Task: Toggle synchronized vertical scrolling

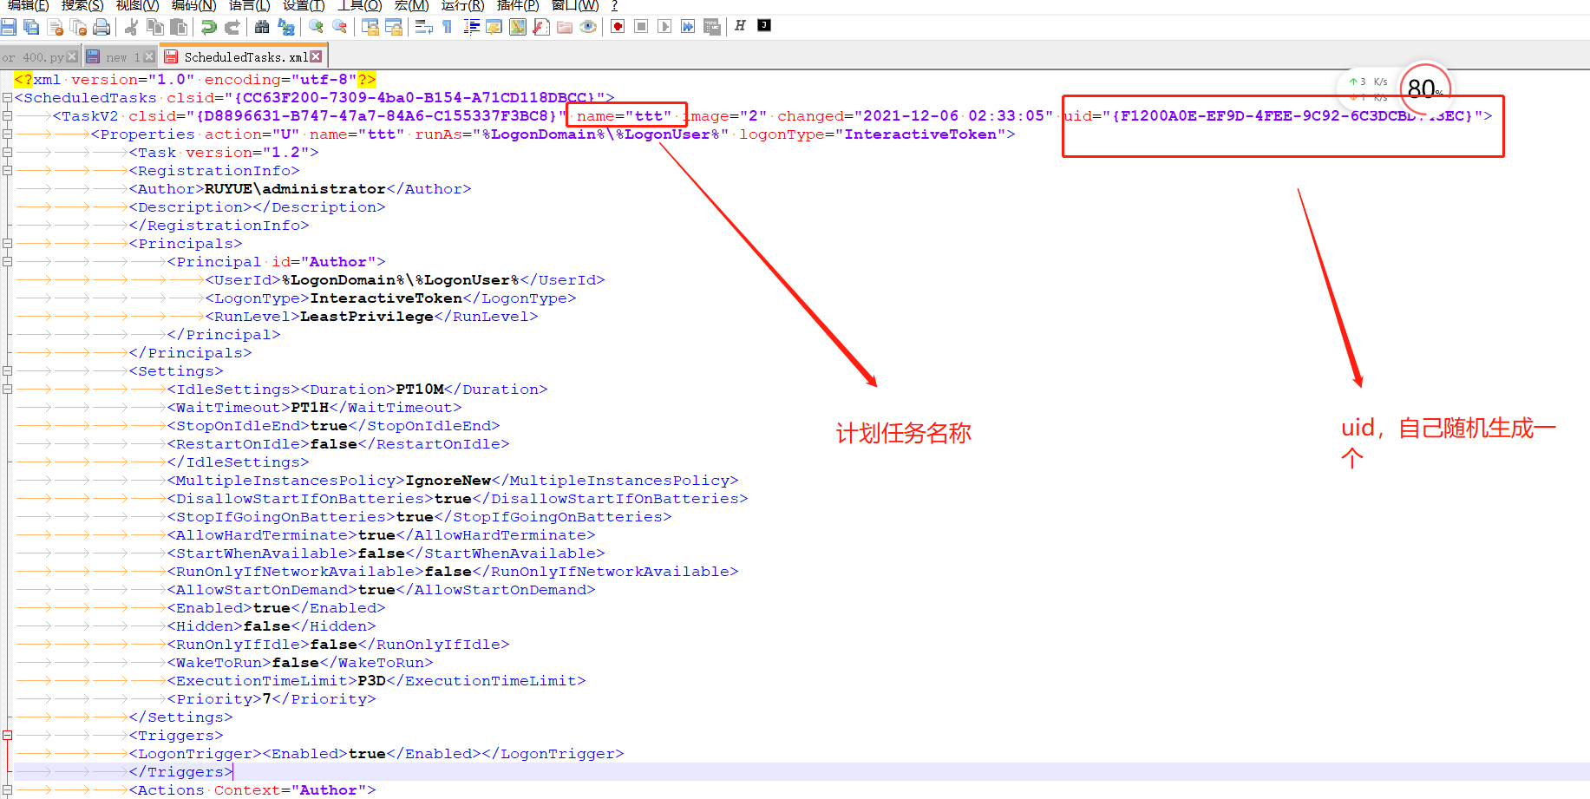Action: tap(371, 27)
